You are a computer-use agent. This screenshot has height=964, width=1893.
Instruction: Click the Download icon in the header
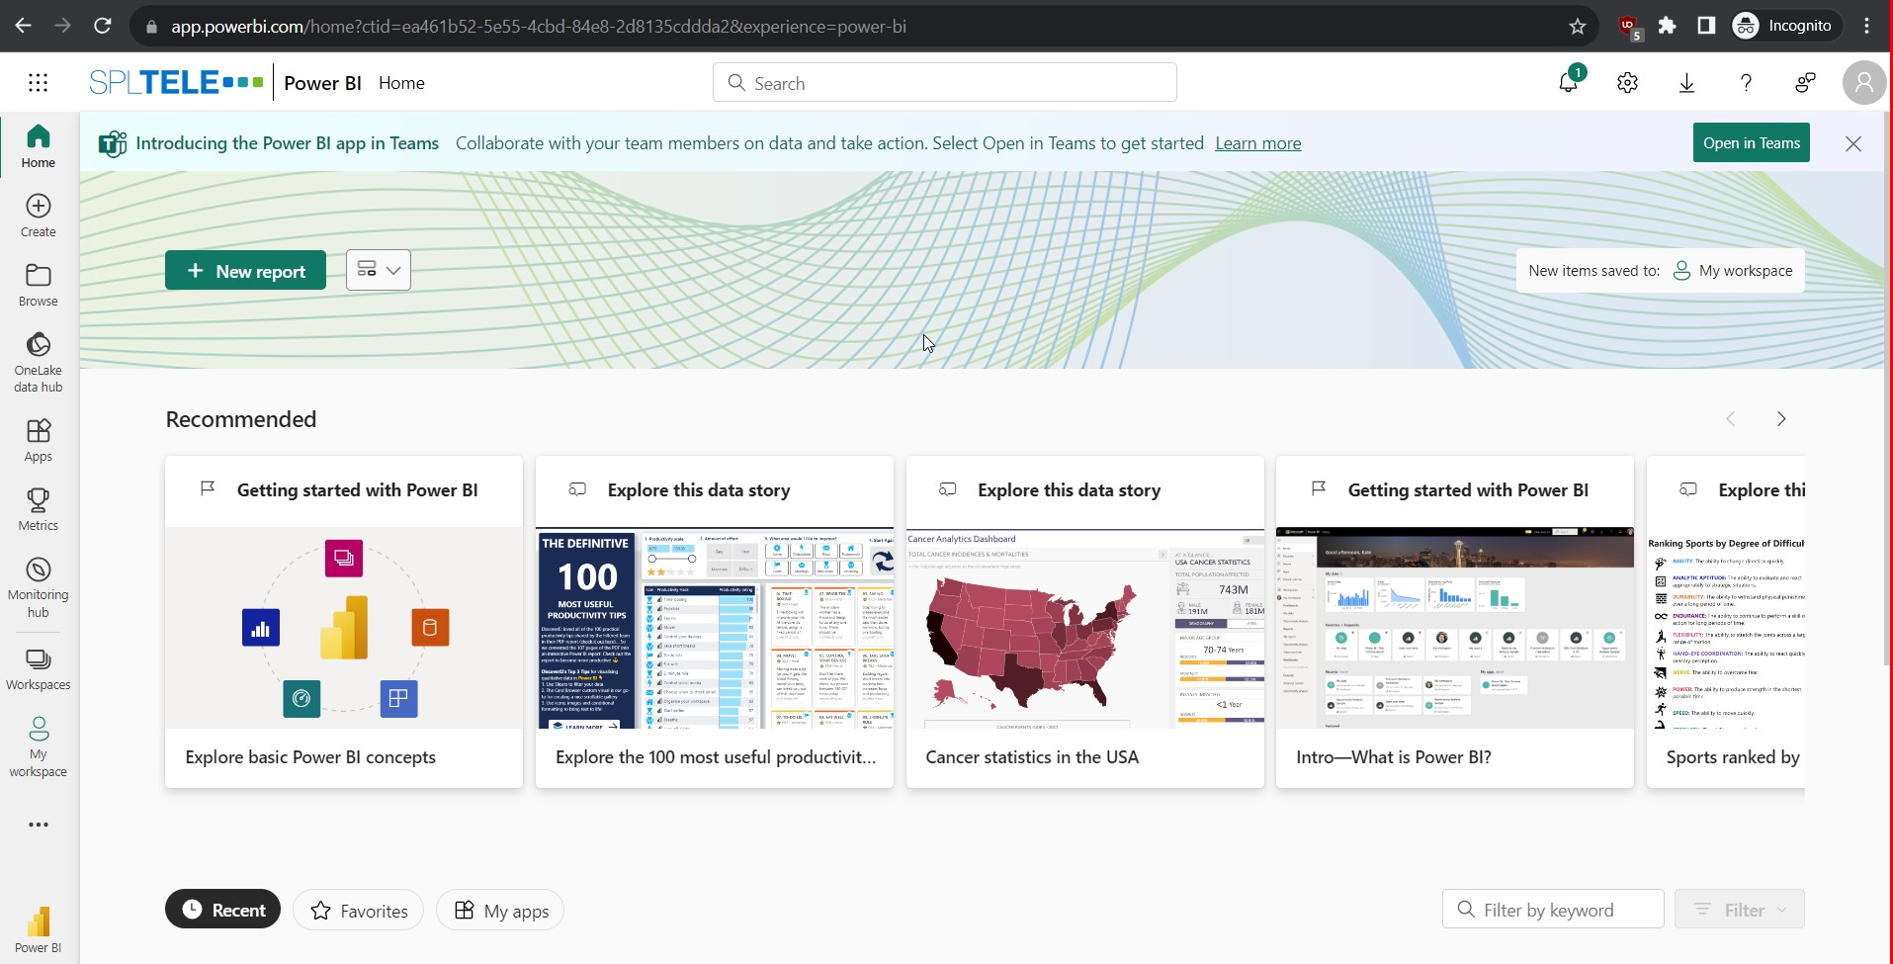[1686, 83]
